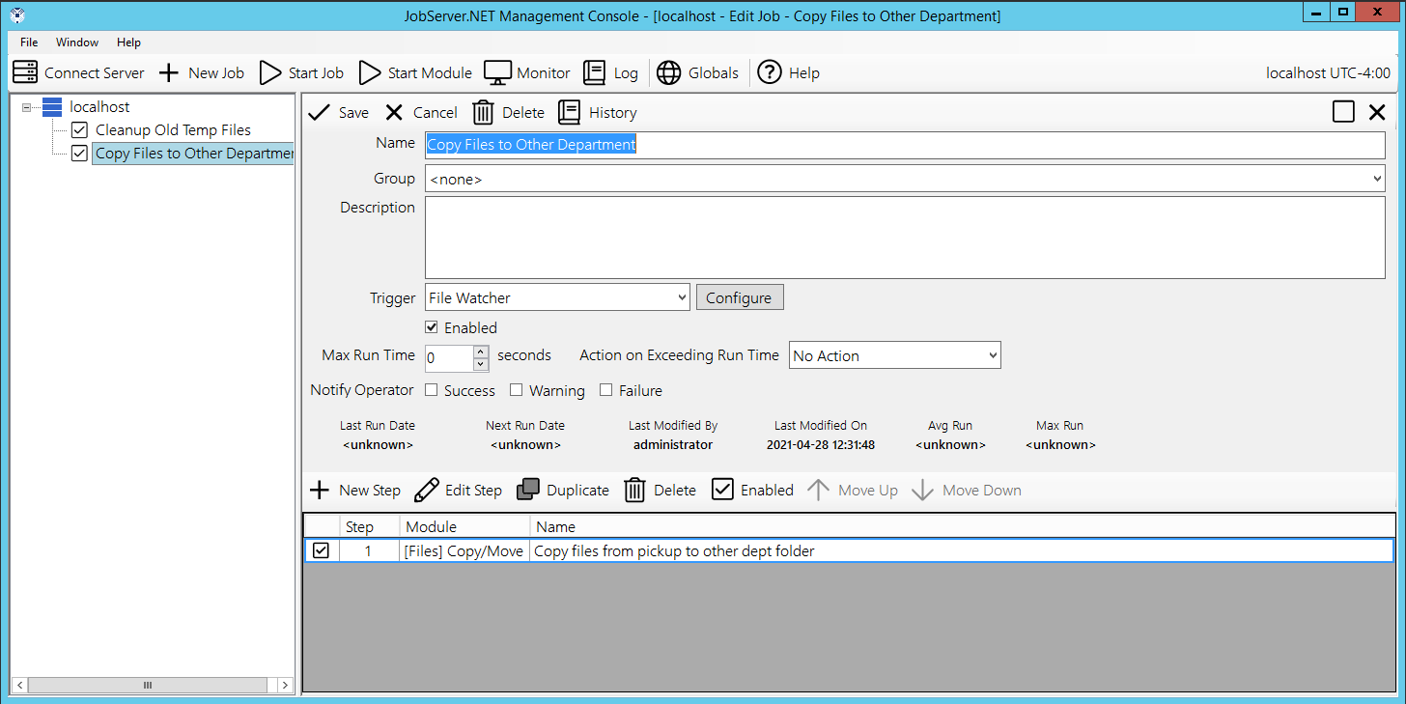Click inside the Description text box
Screen dimensions: 1406x704
(x=904, y=238)
